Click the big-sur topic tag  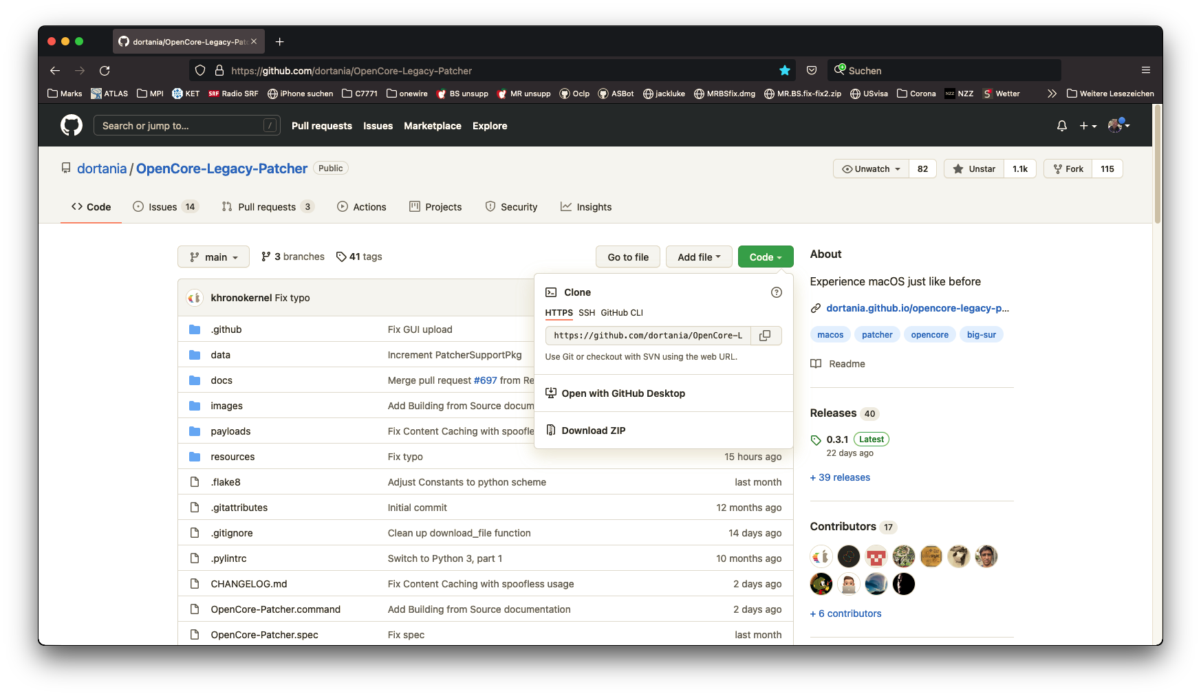tap(982, 335)
